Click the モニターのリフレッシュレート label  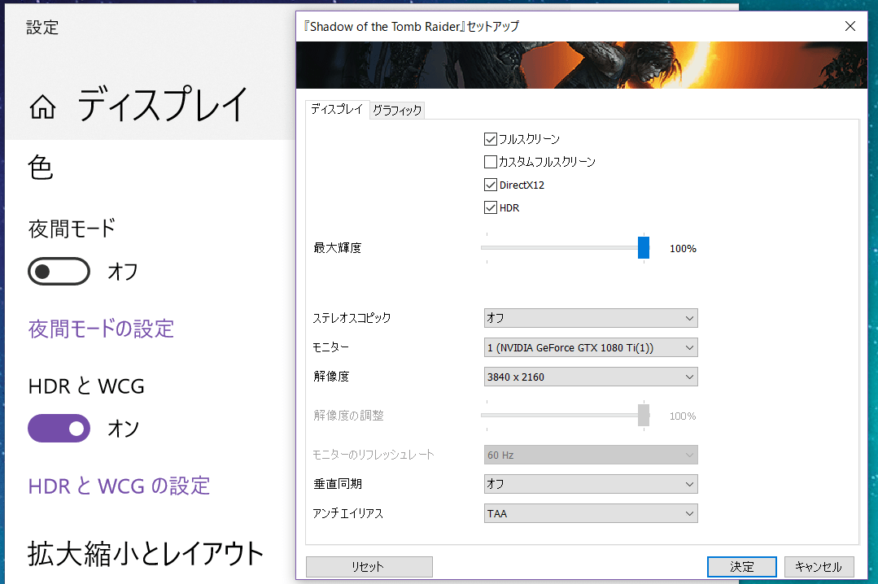coord(373,455)
